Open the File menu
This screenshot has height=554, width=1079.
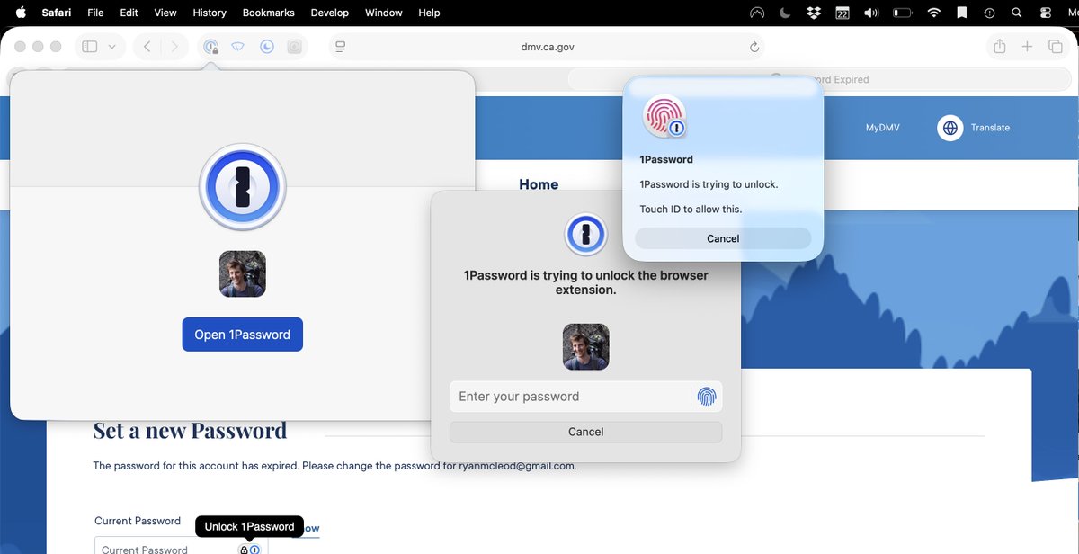pos(95,13)
